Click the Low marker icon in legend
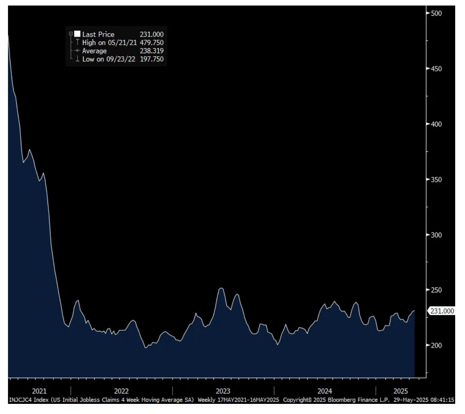 pos(77,59)
